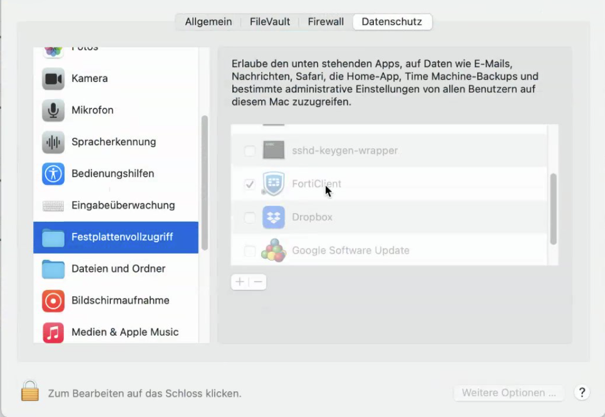Click the Dropbox app icon
Image resolution: width=605 pixels, height=417 pixels.
tap(274, 217)
